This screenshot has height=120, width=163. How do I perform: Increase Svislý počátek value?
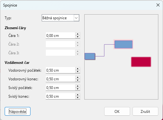[77, 86]
